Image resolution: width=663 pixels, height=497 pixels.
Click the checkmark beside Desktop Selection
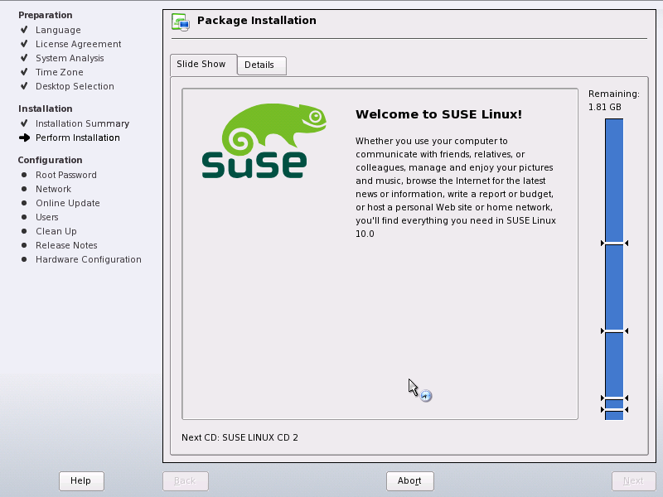pyautogui.click(x=24, y=86)
